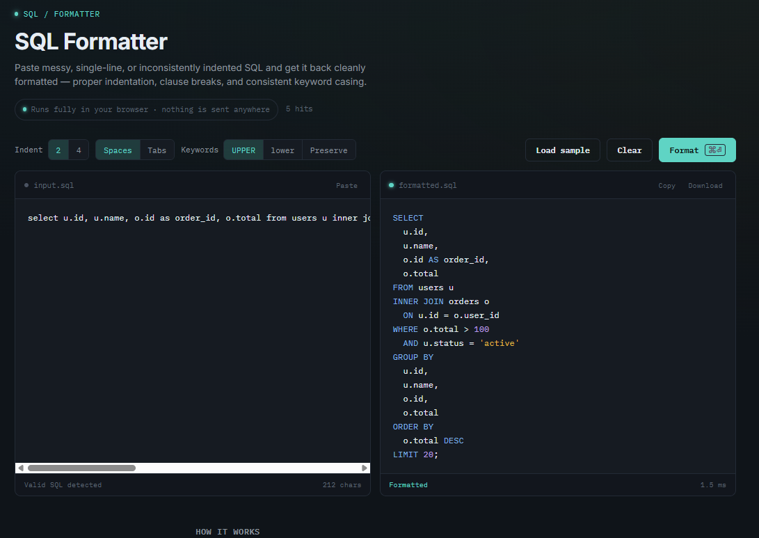Select Preserve keyword casing
The width and height of the screenshot is (759, 538).
point(328,150)
